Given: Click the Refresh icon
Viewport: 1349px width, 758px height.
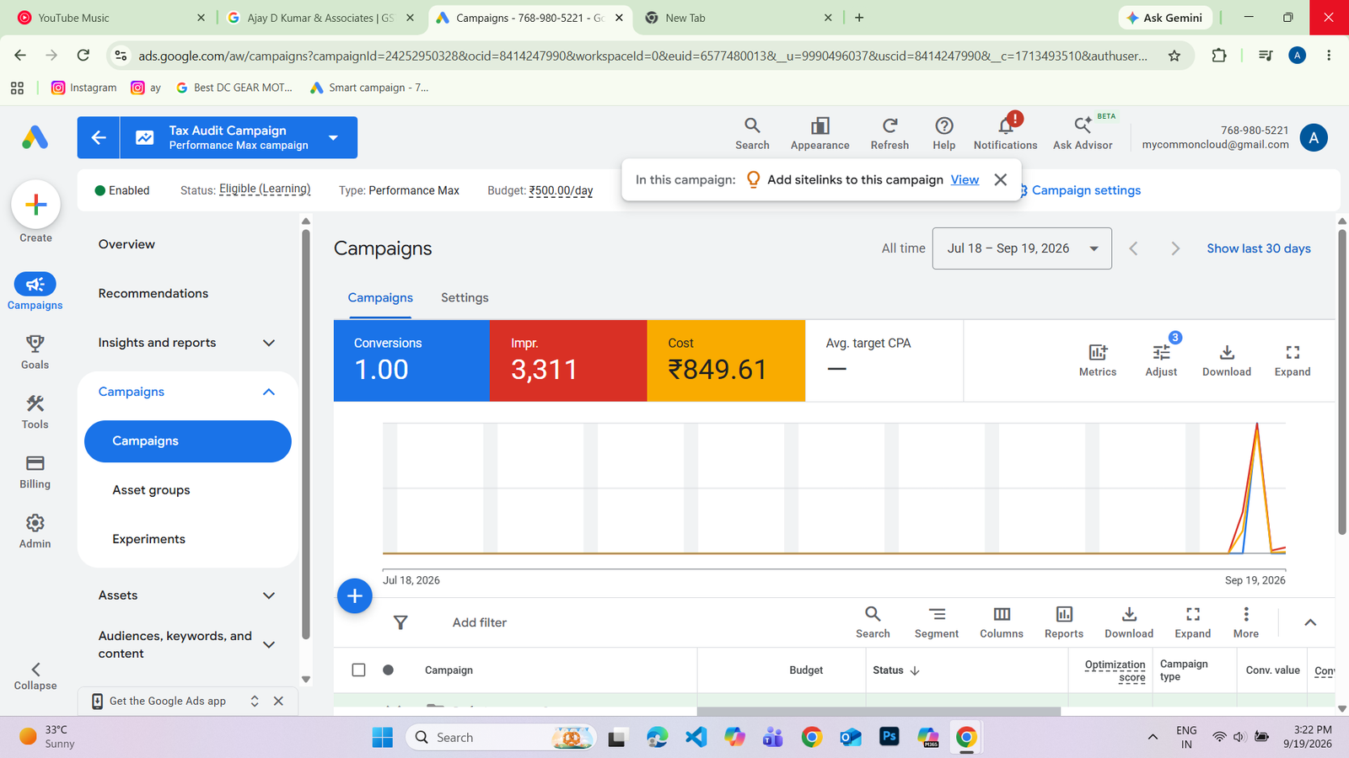Looking at the screenshot, I should click(x=889, y=134).
